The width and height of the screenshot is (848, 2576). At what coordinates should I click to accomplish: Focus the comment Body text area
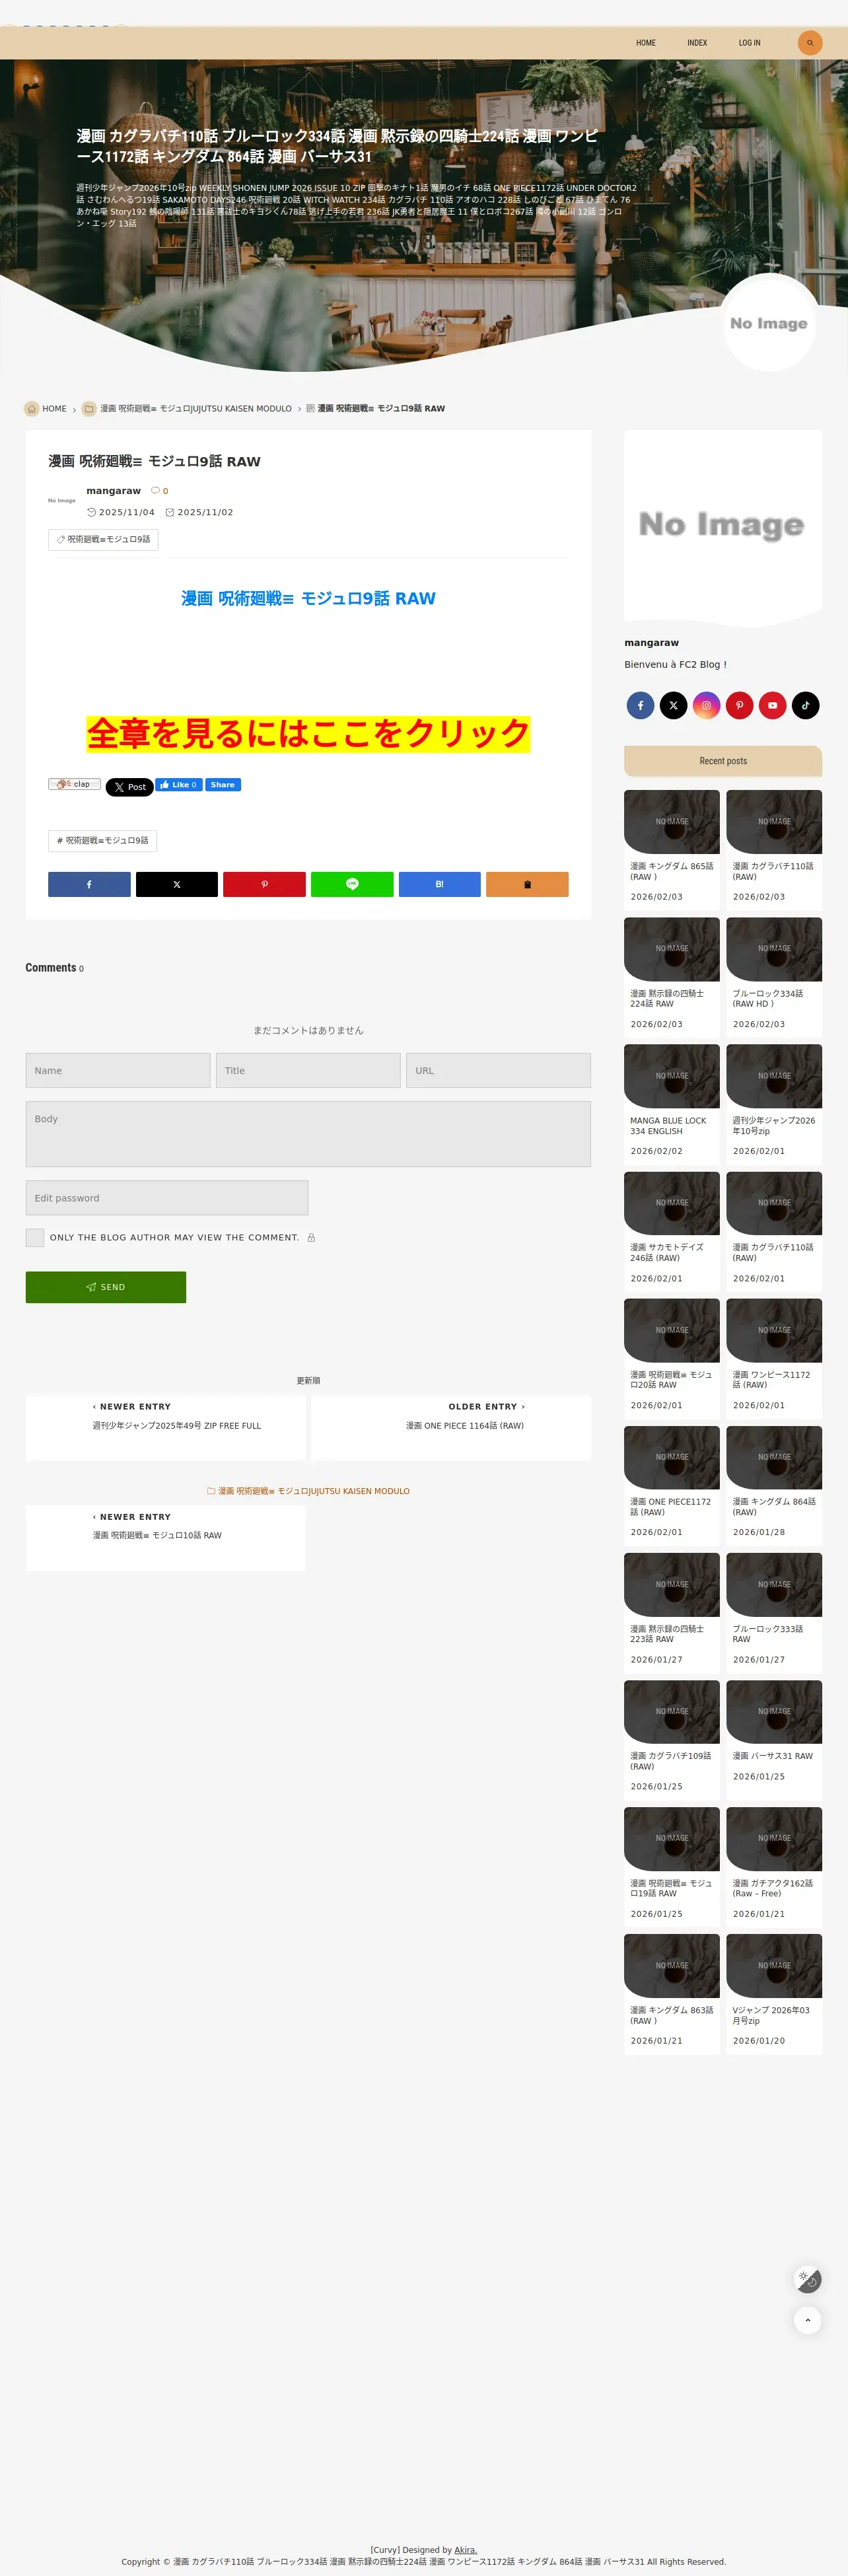pyautogui.click(x=308, y=1134)
